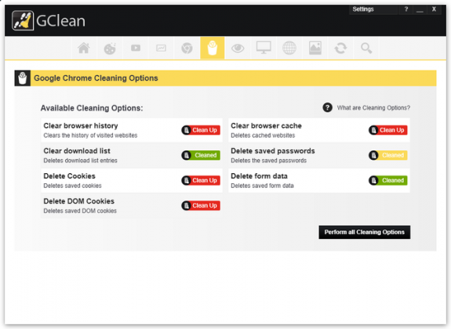Screen dimensions: 451x329
Task: Open the globe toolbar icon
Action: click(x=289, y=48)
